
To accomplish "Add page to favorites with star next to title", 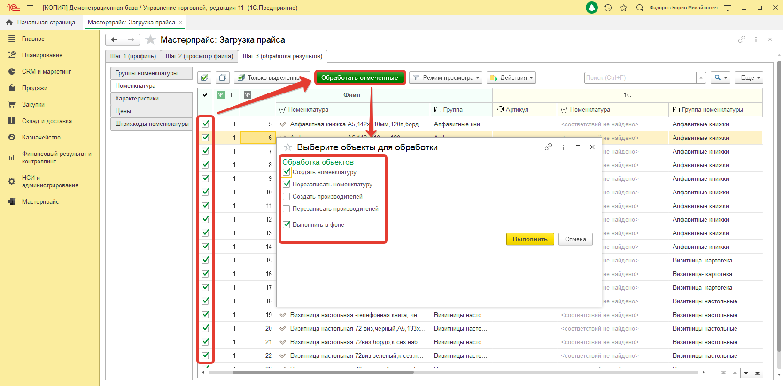I will point(150,40).
